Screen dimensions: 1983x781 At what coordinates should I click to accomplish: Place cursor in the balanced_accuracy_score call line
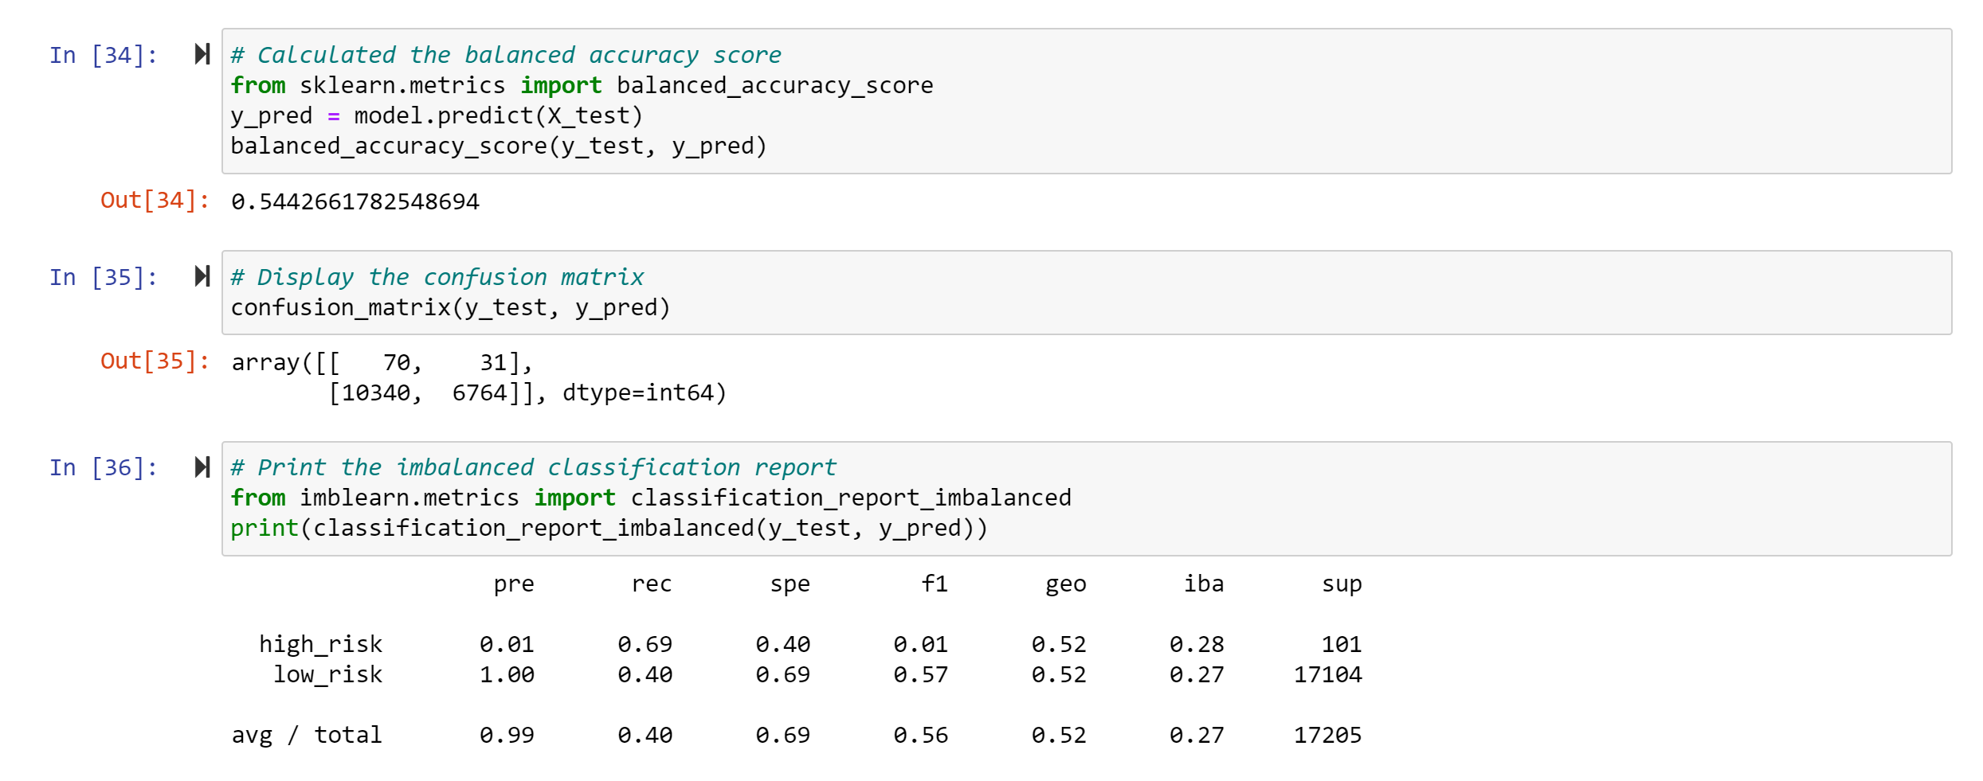coord(498,145)
